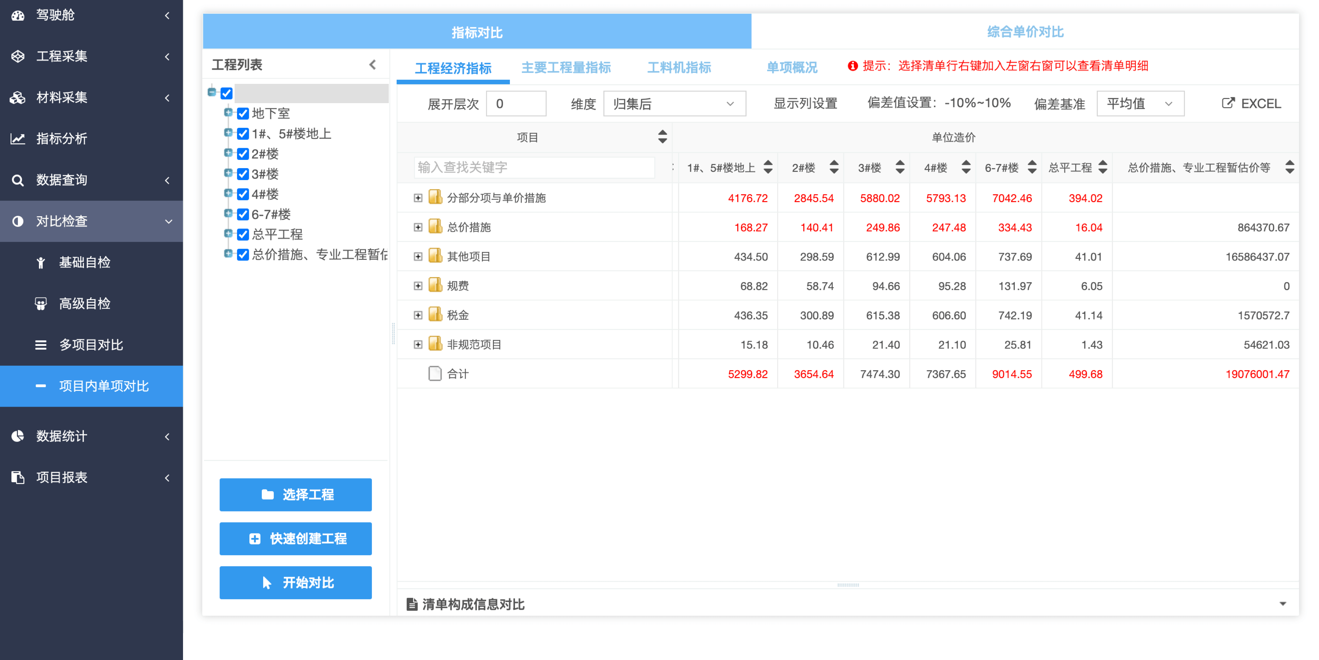Click the 材料采集 cubes icon
Image resolution: width=1319 pixels, height=660 pixels.
[x=18, y=97]
